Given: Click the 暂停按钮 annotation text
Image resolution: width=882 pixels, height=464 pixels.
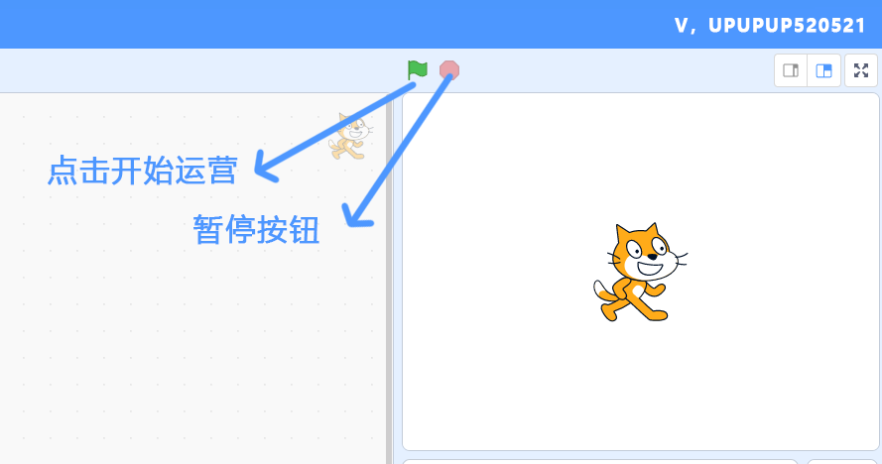Looking at the screenshot, I should 256,229.
